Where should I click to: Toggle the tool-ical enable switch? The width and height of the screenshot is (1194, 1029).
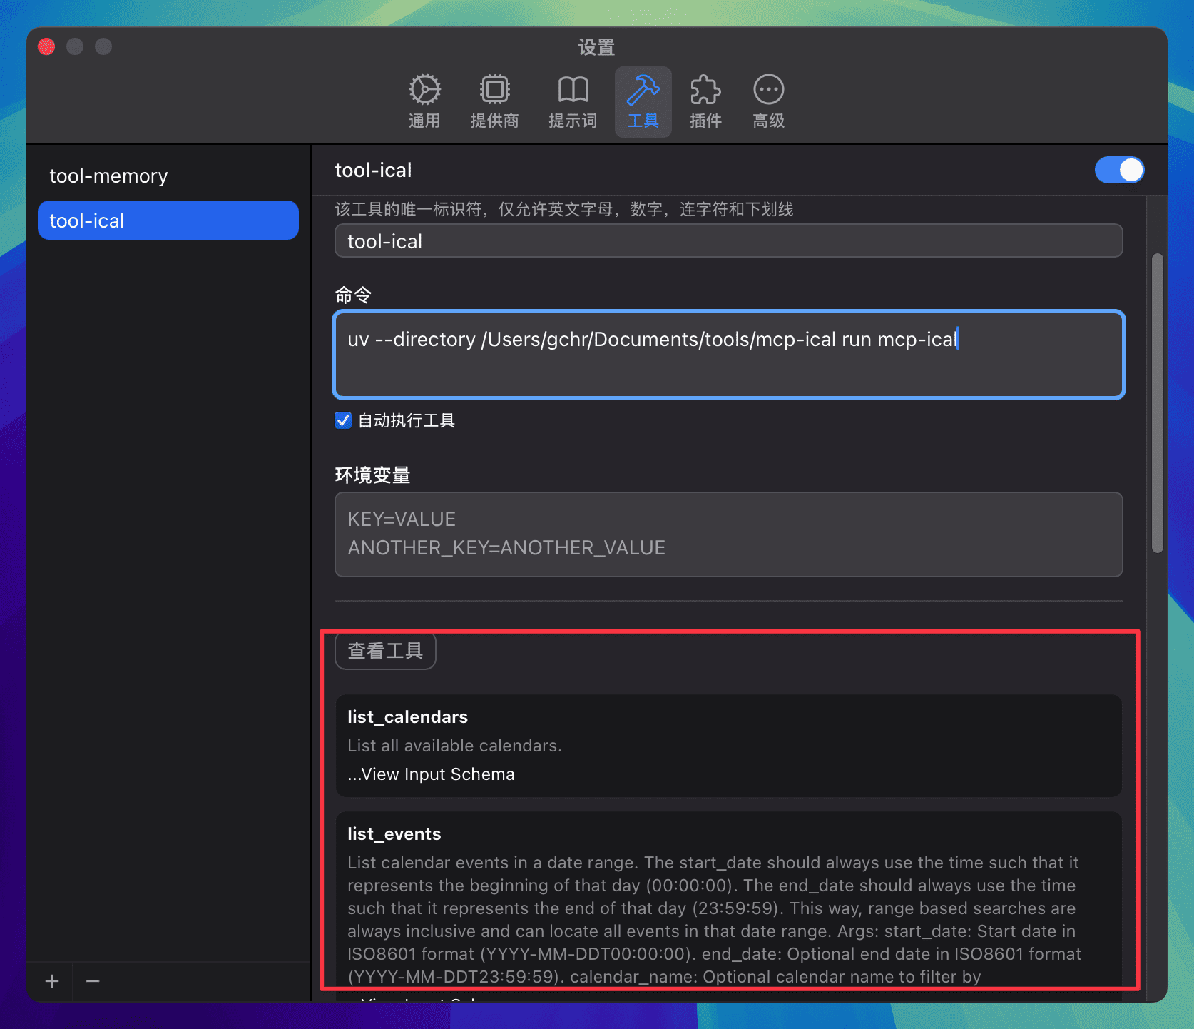point(1119,170)
